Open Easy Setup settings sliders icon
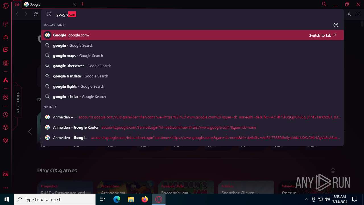Viewport: 364px width, 205px height. 358,14
